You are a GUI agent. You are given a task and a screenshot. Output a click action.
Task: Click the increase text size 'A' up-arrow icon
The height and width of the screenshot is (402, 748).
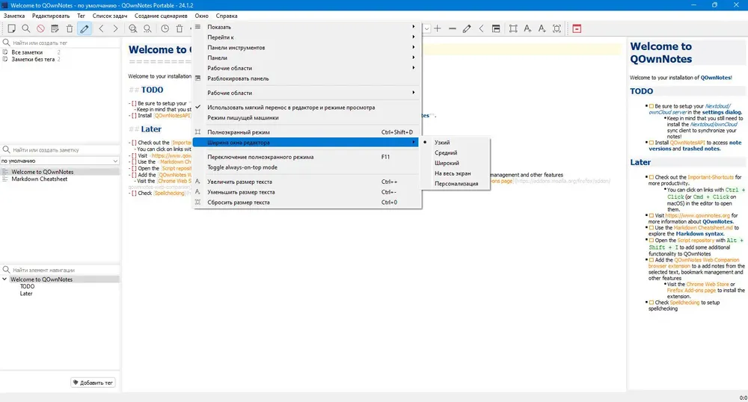coord(527,28)
